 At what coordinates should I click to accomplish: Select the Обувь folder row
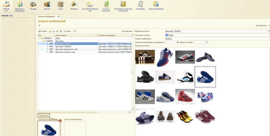point(85,38)
